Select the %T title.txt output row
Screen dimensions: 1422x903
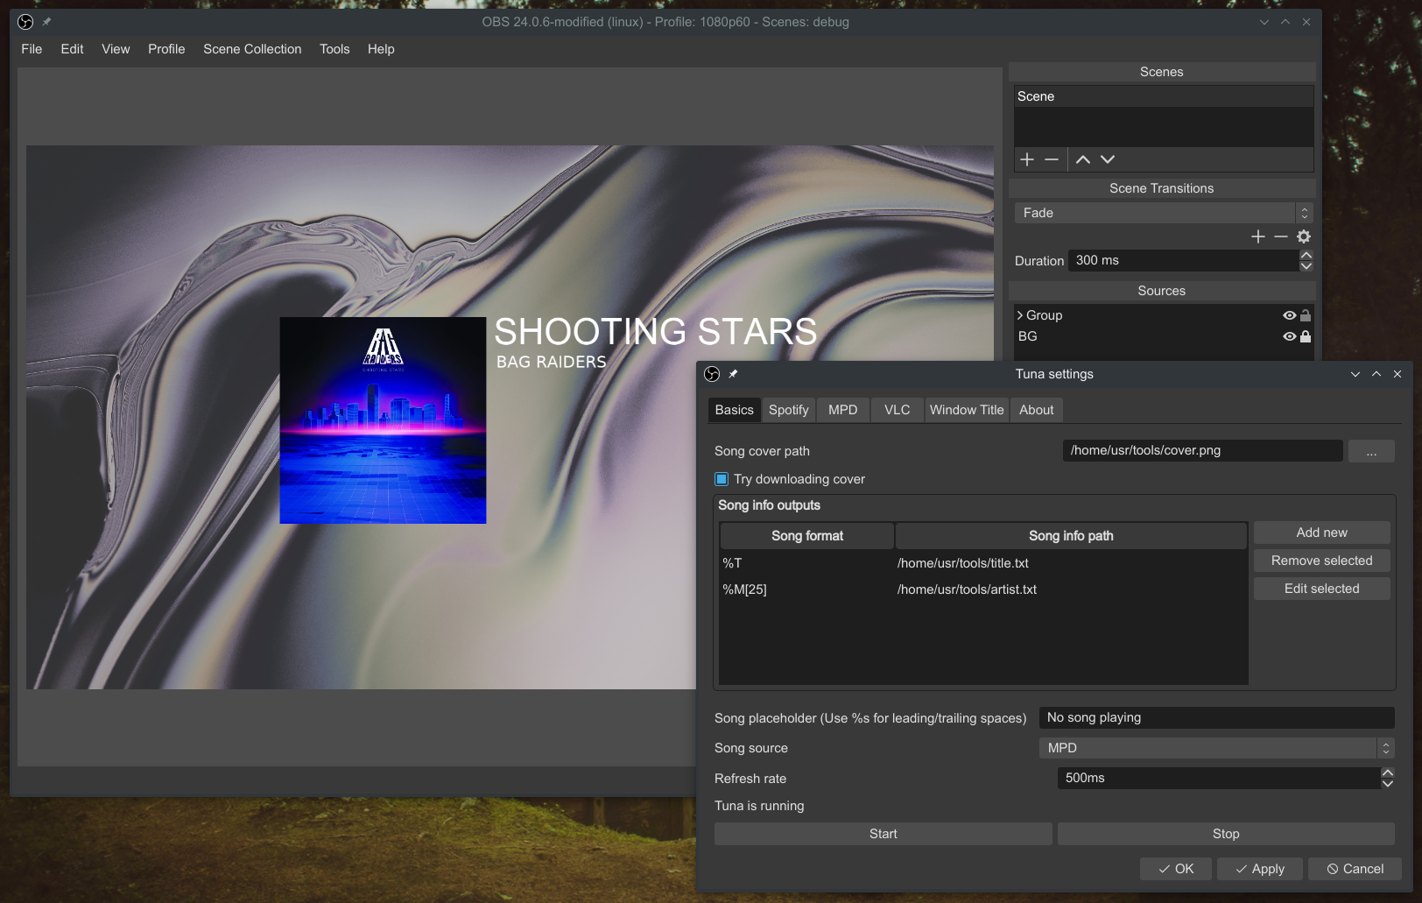pyautogui.click(x=982, y=563)
